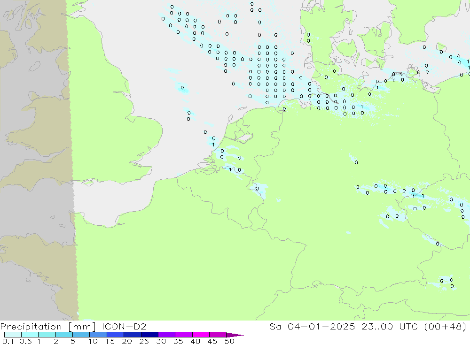Click the legend tick label "50"
470x344 pixels.
(x=229, y=342)
